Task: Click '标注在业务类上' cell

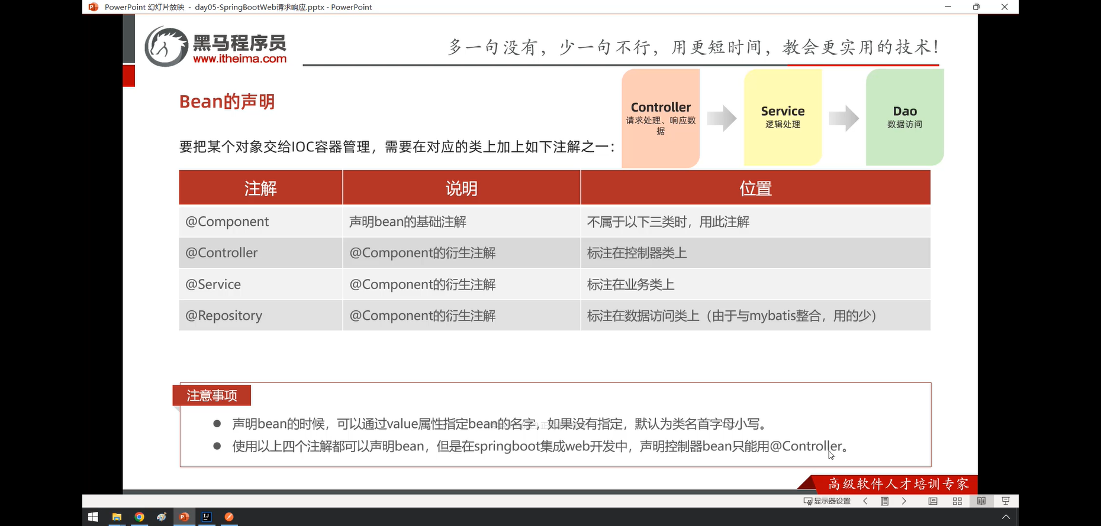Action: pos(756,284)
